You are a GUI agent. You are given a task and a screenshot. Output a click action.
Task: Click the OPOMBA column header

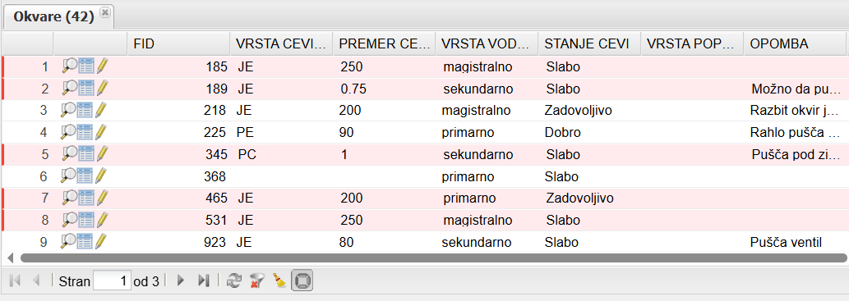coord(795,43)
